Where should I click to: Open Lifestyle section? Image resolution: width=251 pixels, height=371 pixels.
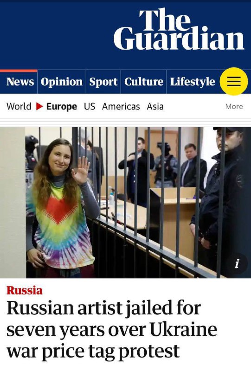[x=193, y=82]
